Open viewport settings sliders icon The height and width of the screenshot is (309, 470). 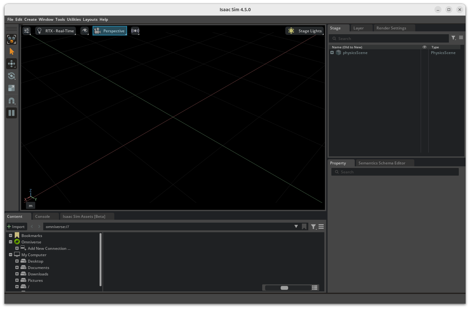click(27, 31)
